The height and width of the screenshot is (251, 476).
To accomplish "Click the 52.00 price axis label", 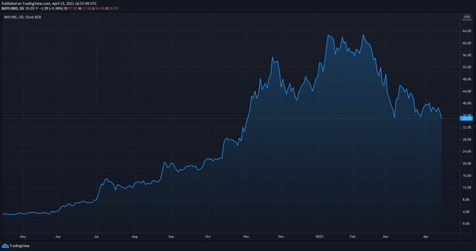I will [x=467, y=67].
